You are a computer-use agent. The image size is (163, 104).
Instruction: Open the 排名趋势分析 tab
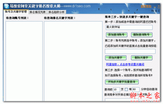pos(57,12)
